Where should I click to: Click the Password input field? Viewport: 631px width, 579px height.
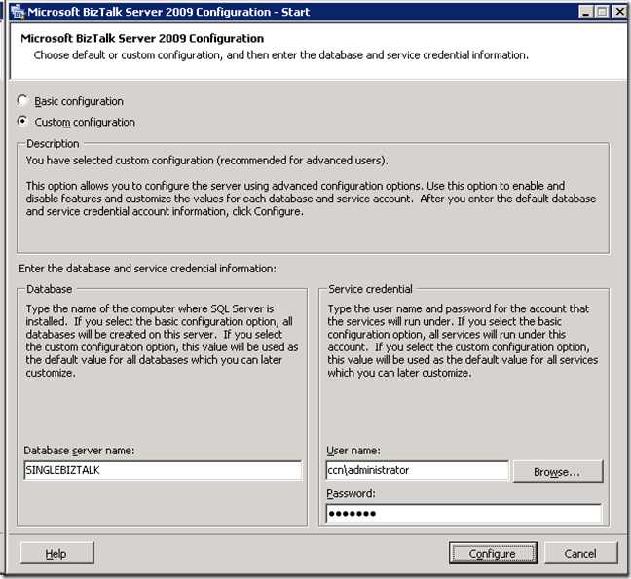click(464, 513)
